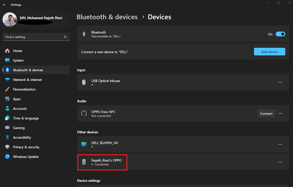This screenshot has height=187, width=293.
Task: Select the Bluetooth & devices sidebar icon
Action: coord(7,70)
